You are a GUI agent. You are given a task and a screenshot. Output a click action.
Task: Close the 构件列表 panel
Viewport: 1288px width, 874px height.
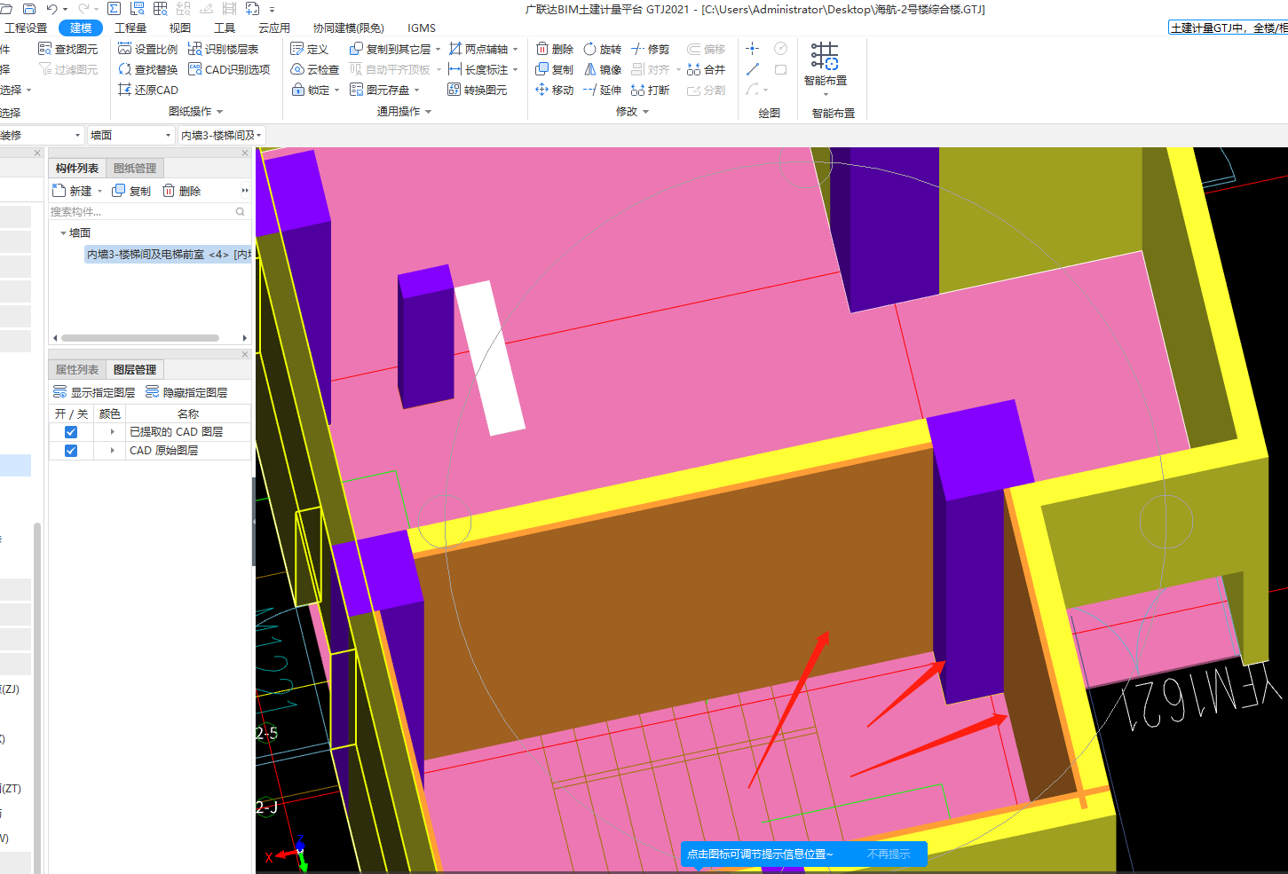[x=245, y=153]
